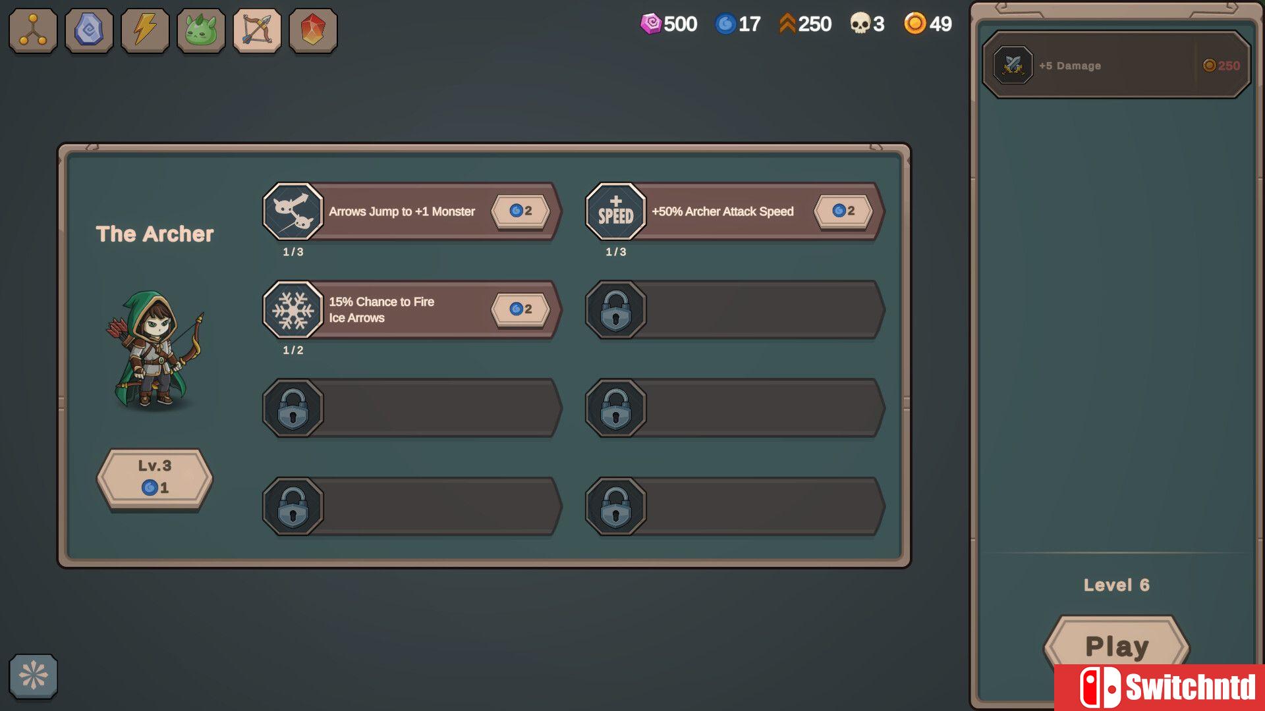Click The Archer title text
The height and width of the screenshot is (711, 1265).
click(155, 234)
